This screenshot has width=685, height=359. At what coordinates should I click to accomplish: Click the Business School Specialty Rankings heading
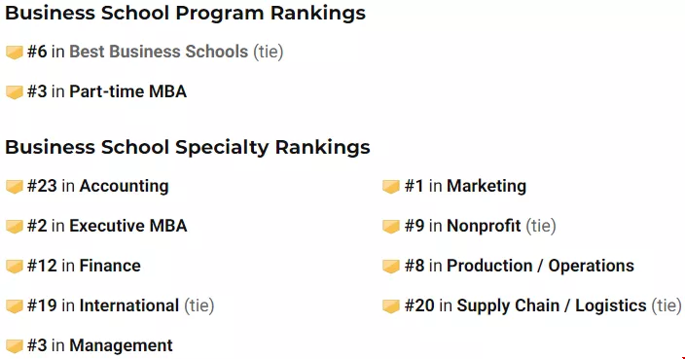[188, 147]
